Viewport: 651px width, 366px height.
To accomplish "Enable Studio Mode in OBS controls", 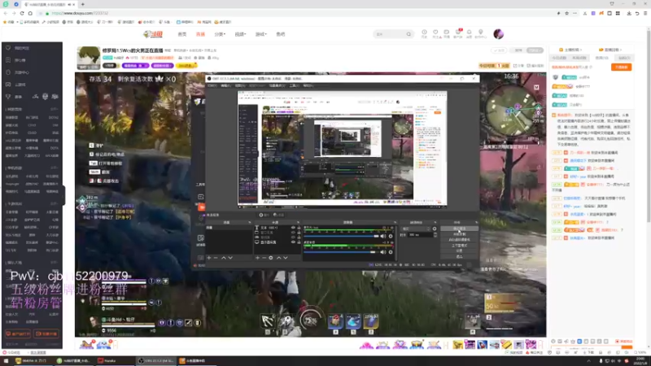I will click(460, 246).
